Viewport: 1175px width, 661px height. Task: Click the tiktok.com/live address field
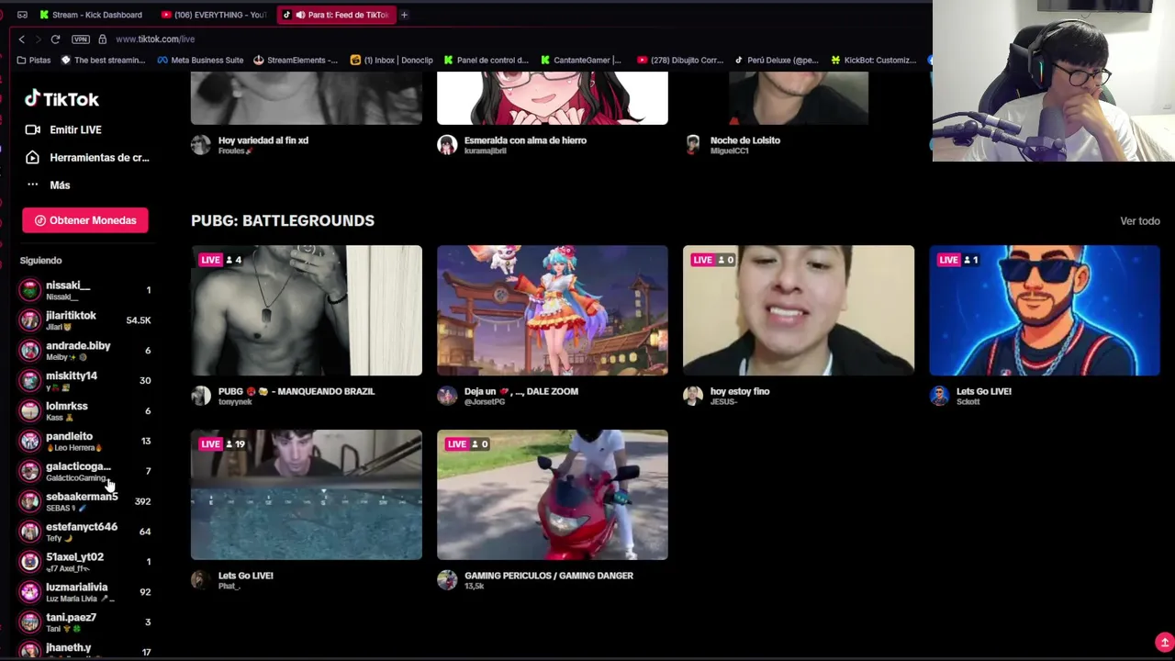pos(155,39)
